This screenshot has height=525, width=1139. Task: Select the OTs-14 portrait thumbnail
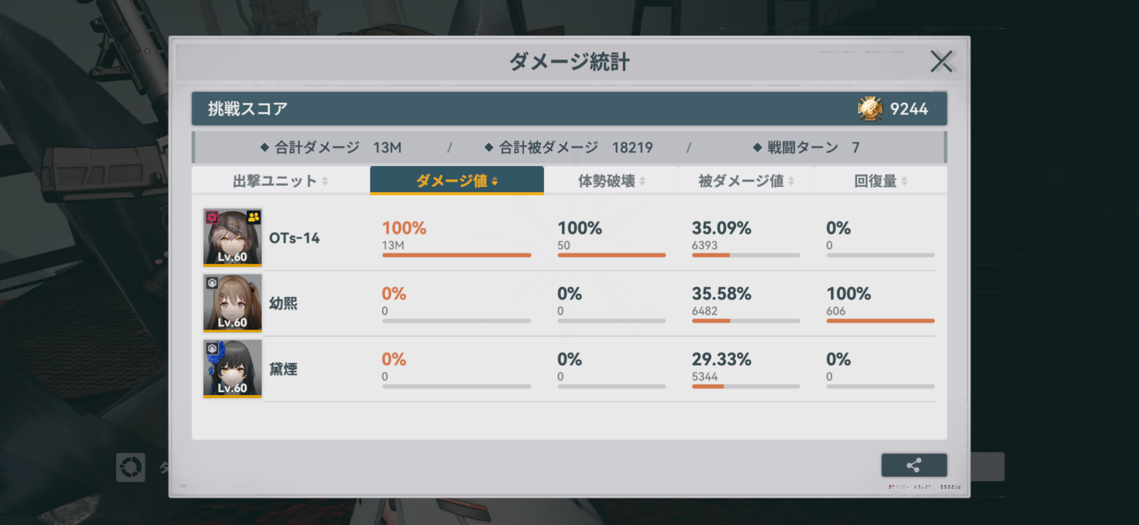[232, 237]
